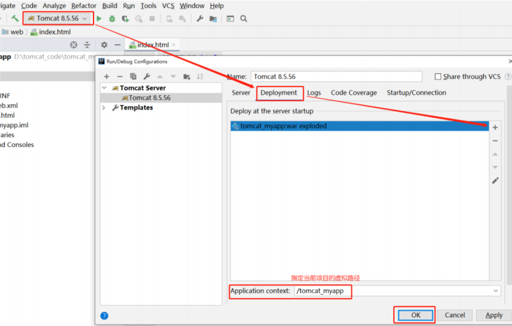Click the locate target icon in Project panel
The width and height of the screenshot is (512, 326).
coord(74,45)
